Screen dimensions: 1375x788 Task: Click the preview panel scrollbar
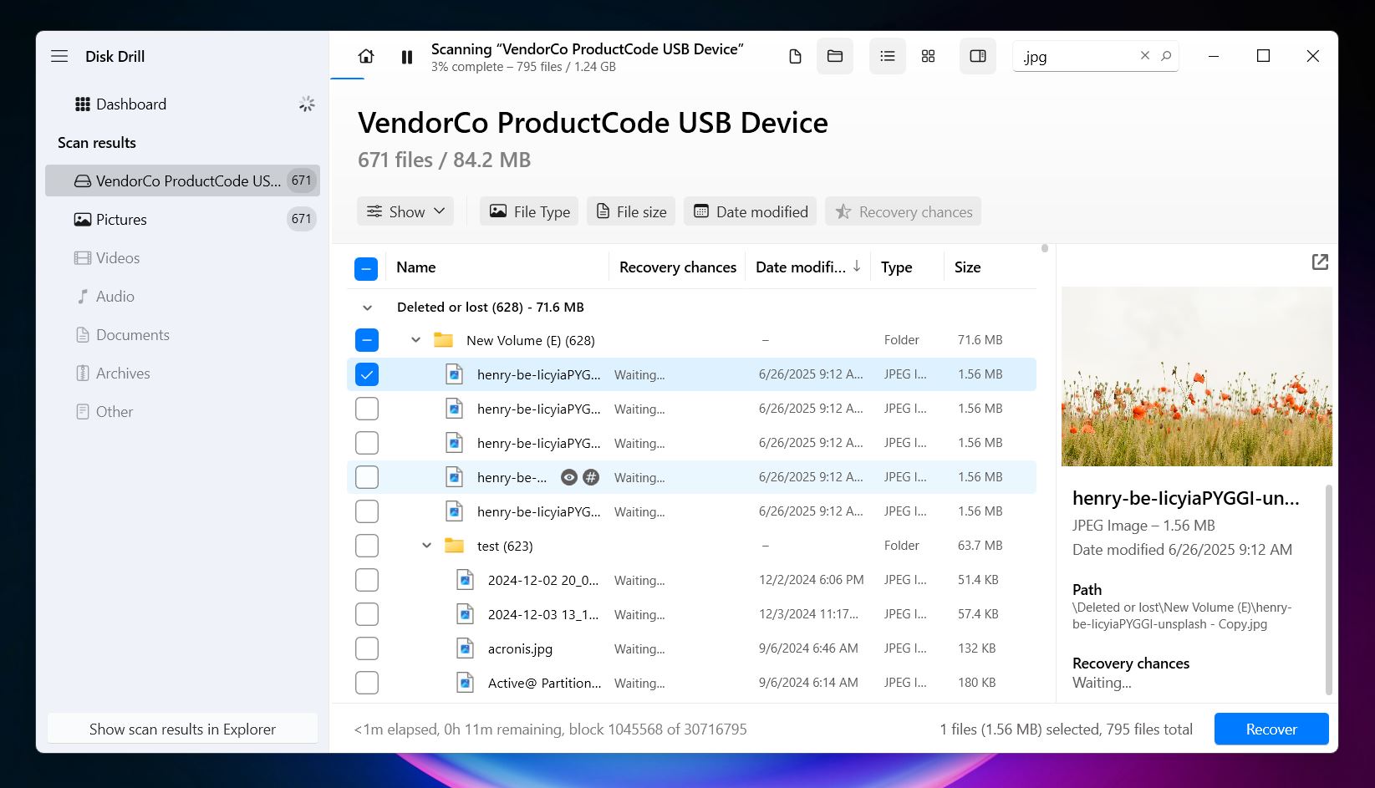tap(1329, 589)
